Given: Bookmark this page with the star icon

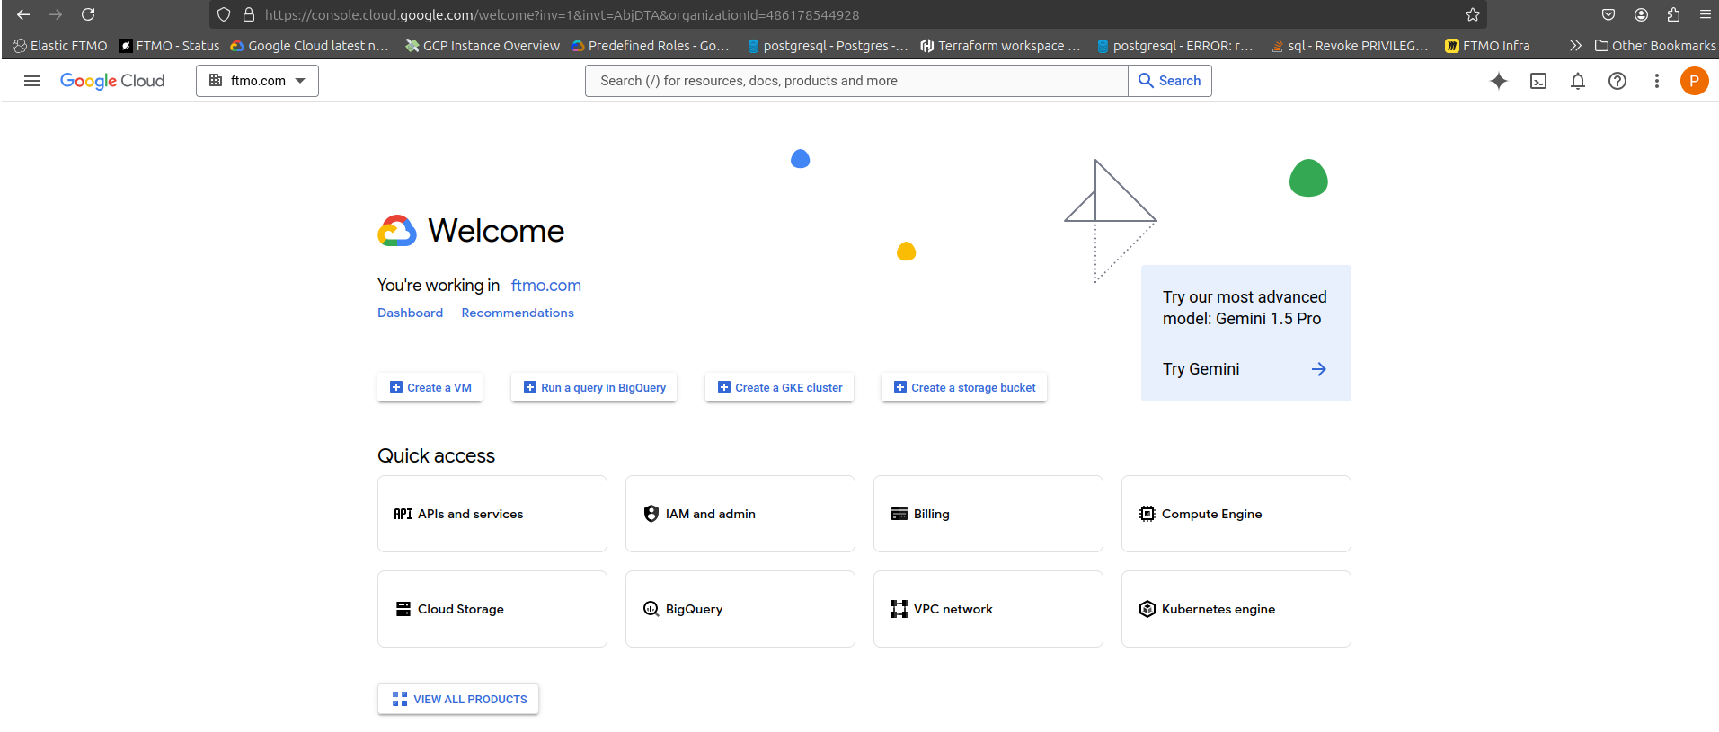Looking at the screenshot, I should (x=1472, y=14).
